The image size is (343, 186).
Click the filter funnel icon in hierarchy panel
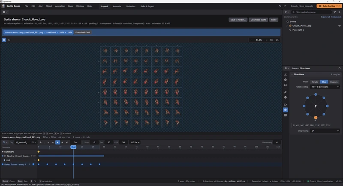pyautogui.click(x=334, y=12)
